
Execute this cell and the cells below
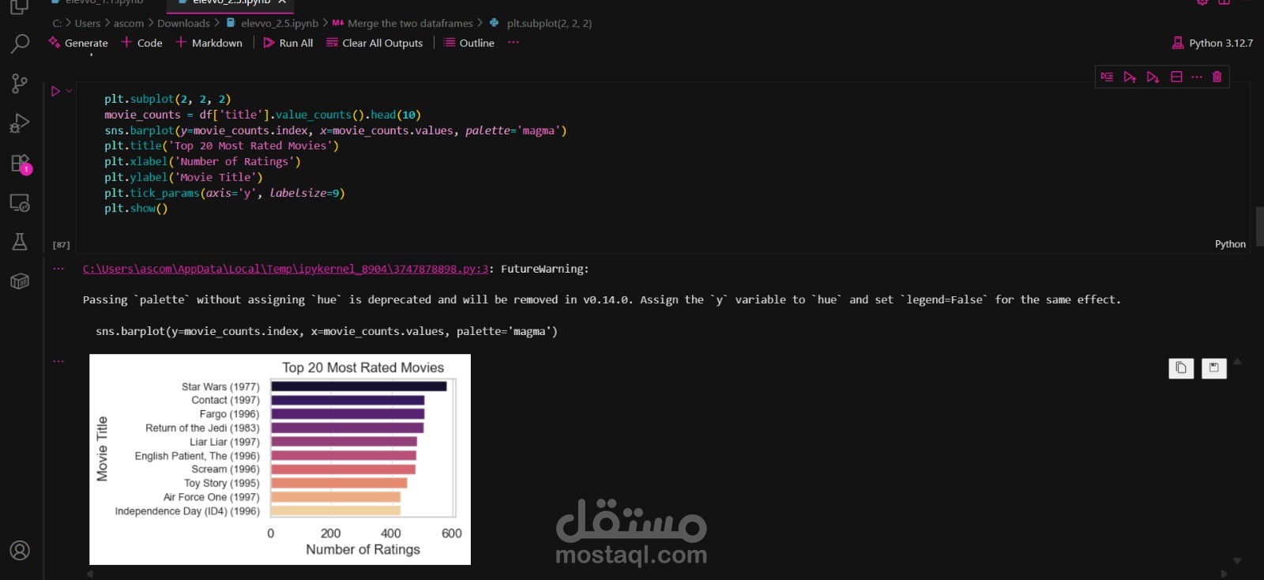[x=1153, y=77]
